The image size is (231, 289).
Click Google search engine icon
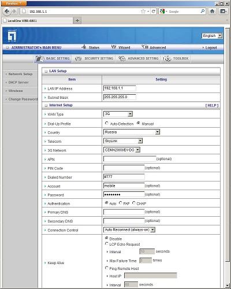tap(162, 12)
